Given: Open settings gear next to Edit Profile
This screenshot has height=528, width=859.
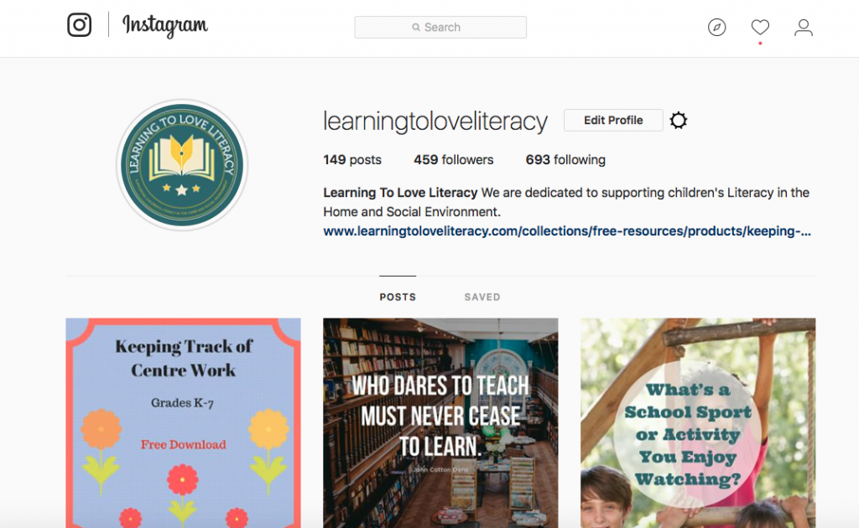Looking at the screenshot, I should tap(678, 120).
